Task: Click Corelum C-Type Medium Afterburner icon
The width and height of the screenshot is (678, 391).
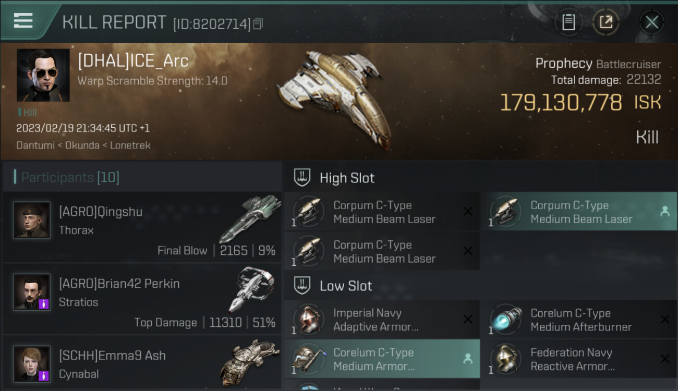Action: pyautogui.click(x=505, y=319)
